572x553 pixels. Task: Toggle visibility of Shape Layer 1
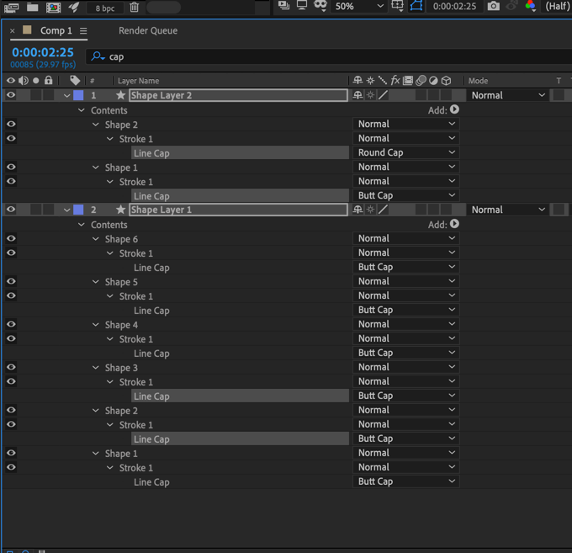point(11,210)
